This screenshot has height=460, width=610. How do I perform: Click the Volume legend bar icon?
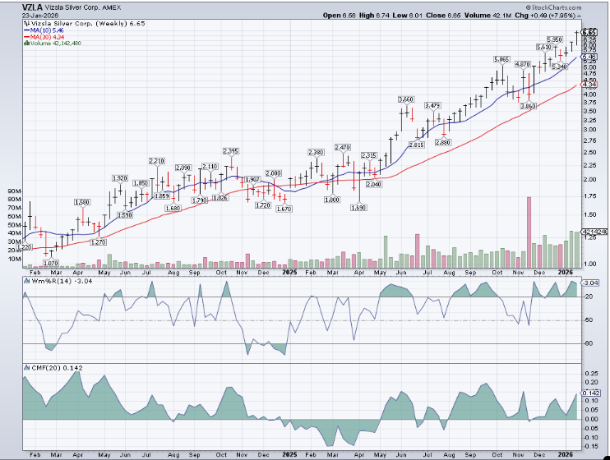point(25,44)
